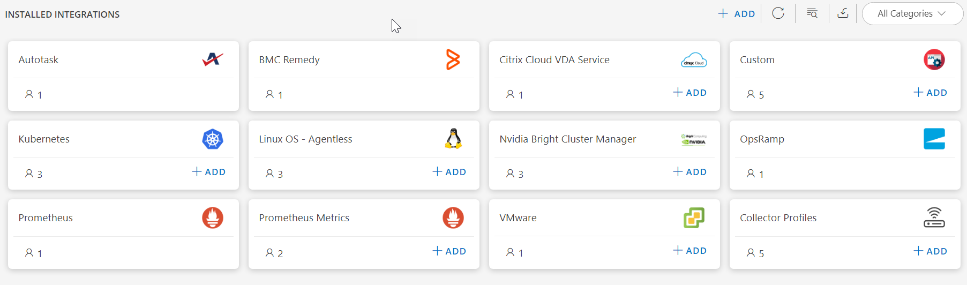Open the Autotask integration card title
This screenshot has height=285, width=967.
(x=39, y=60)
